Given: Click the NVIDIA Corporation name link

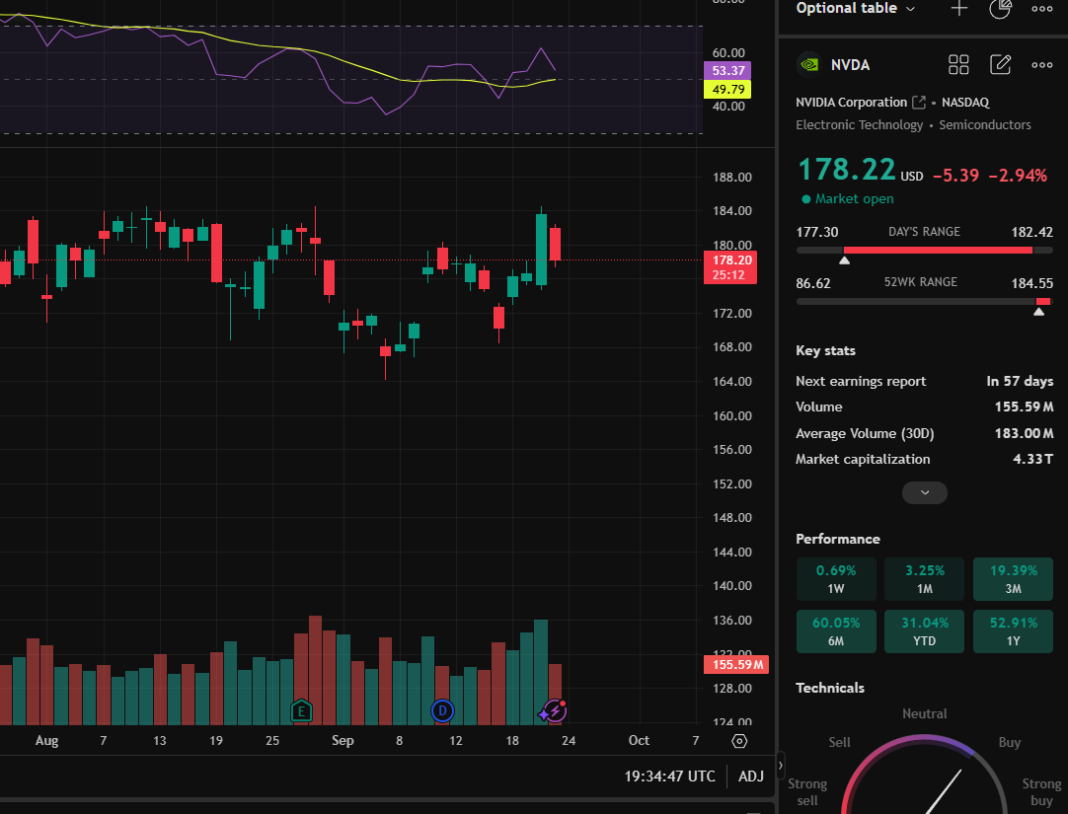Looking at the screenshot, I should [852, 102].
